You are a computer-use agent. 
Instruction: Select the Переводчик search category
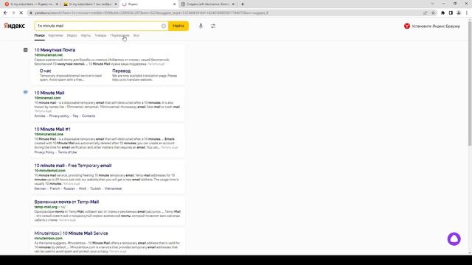coord(119,35)
